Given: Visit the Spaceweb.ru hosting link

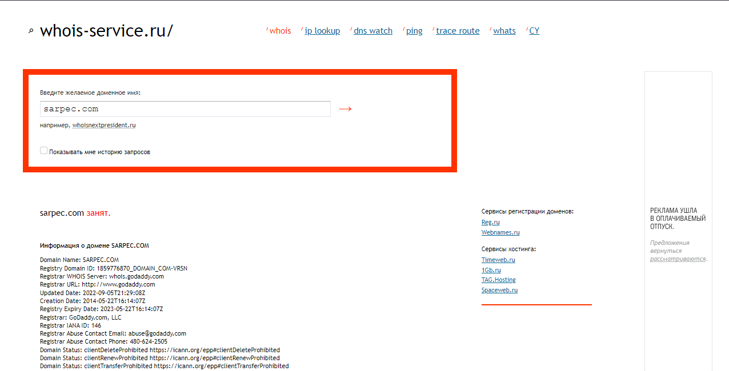Looking at the screenshot, I should point(499,290).
